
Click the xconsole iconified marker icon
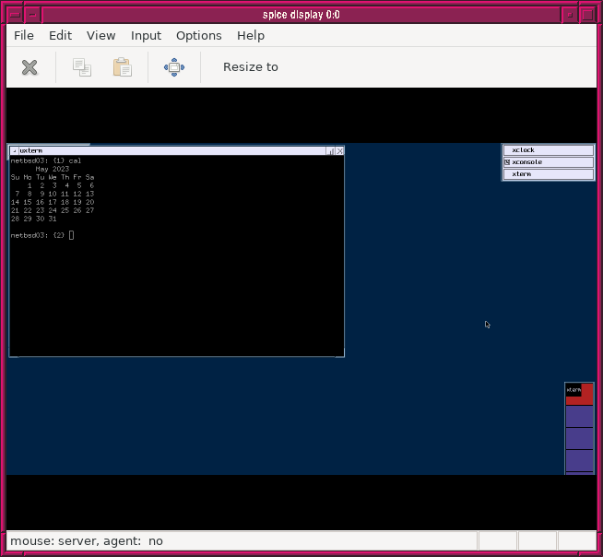pos(507,162)
